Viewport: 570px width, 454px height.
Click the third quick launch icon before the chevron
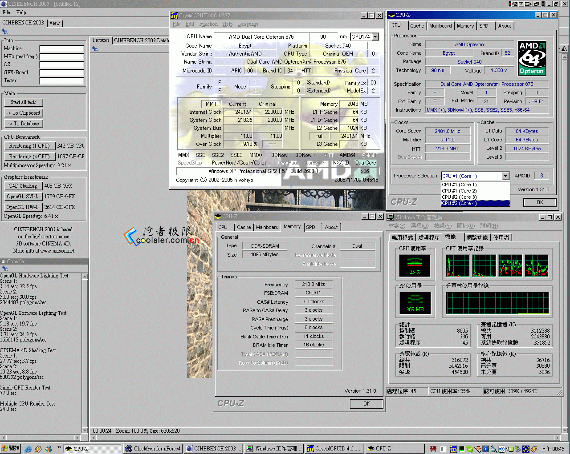pos(49,449)
